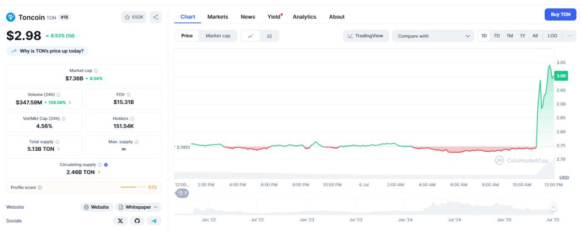
Task: Expand Total supply details arrow
Action: (59, 149)
